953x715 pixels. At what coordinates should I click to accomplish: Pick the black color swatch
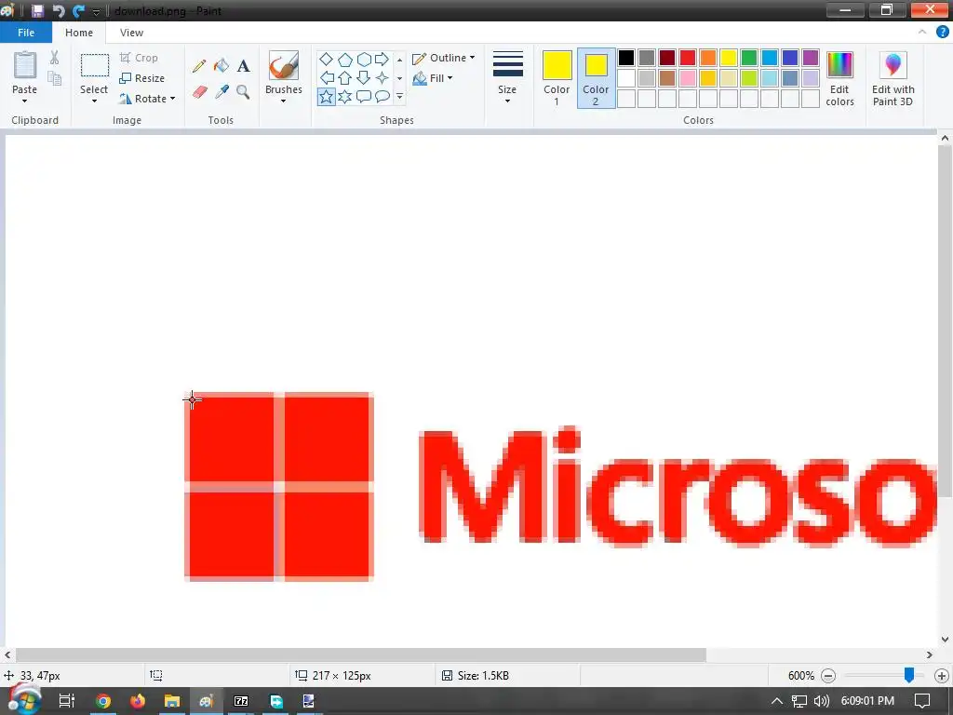click(x=626, y=58)
